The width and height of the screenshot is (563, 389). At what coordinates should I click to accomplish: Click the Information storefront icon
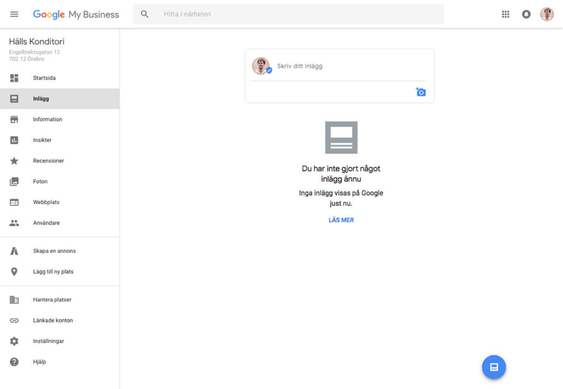[14, 119]
